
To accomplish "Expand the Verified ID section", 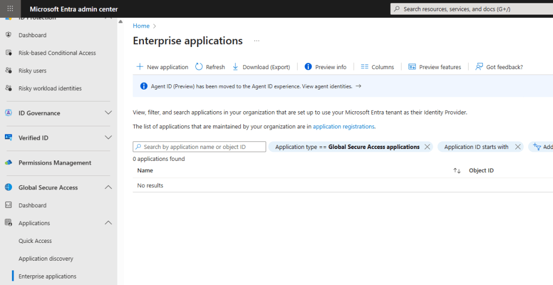I will pos(108,138).
